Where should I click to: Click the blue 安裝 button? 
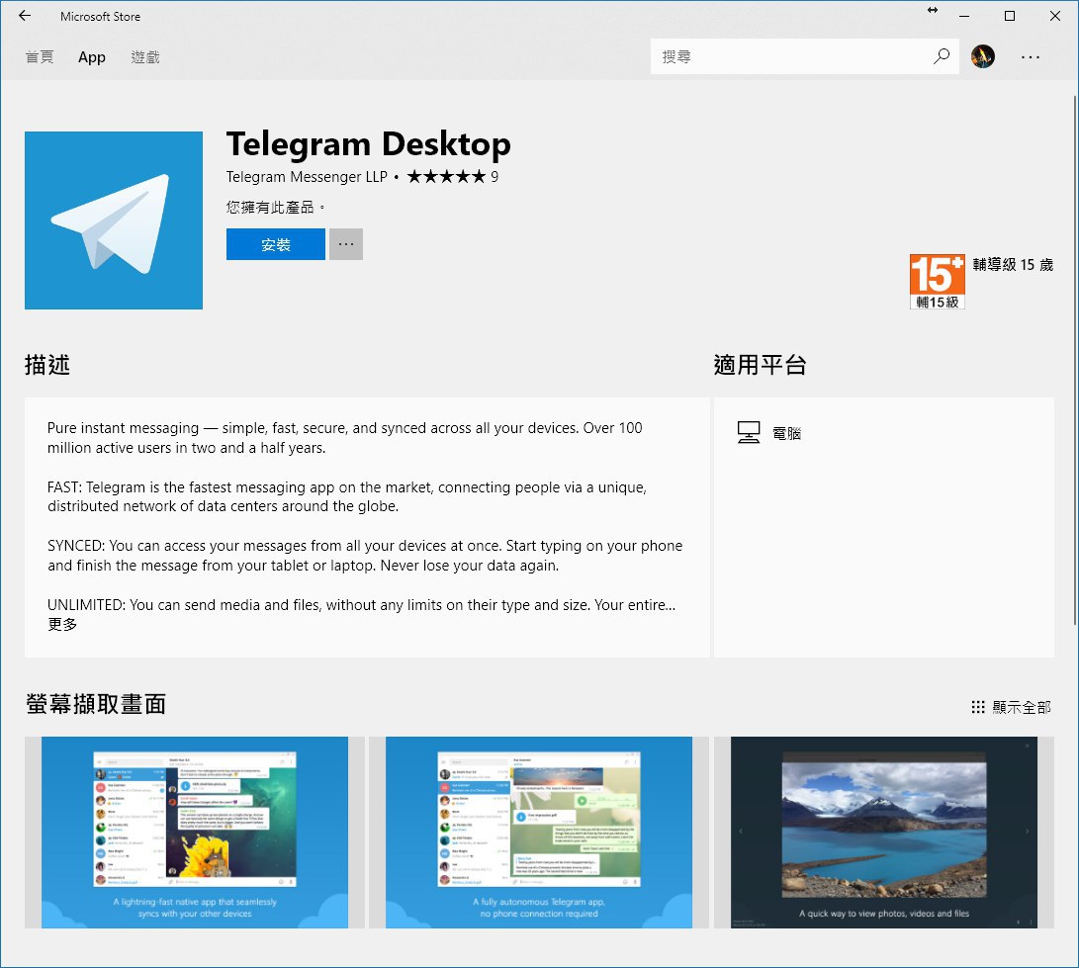pos(275,244)
